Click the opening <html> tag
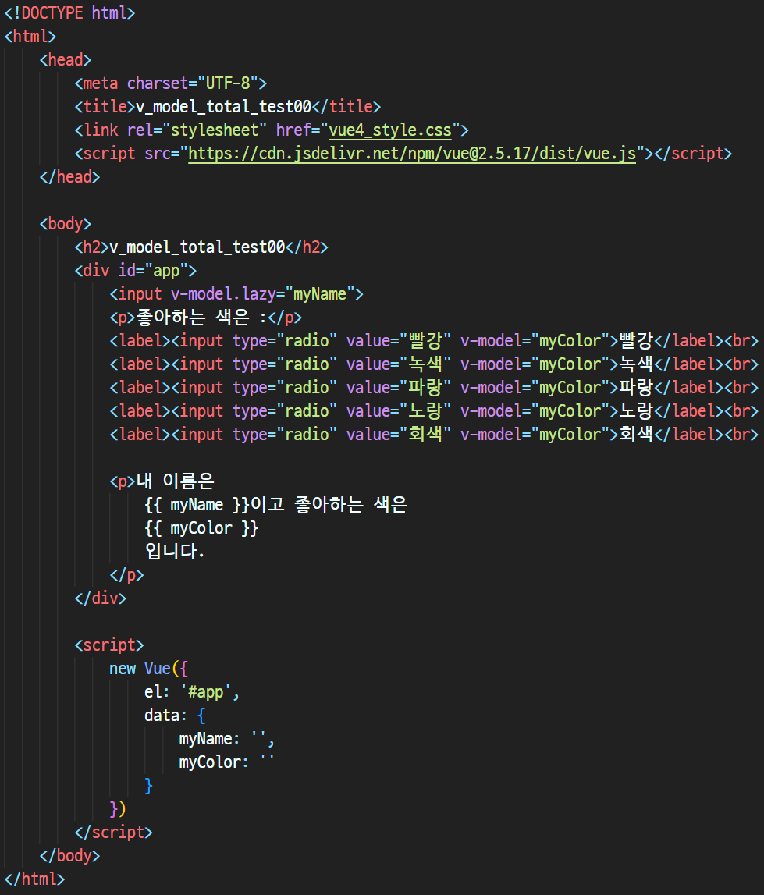Screen dimensions: 764x895 (x=30, y=37)
